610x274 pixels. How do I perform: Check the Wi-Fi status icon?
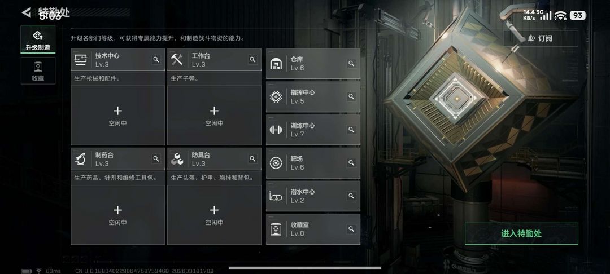(x=561, y=16)
